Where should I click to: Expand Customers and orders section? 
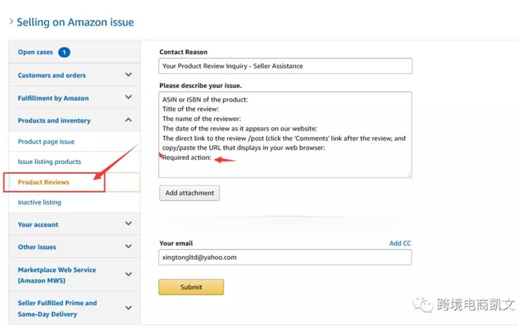click(x=128, y=75)
